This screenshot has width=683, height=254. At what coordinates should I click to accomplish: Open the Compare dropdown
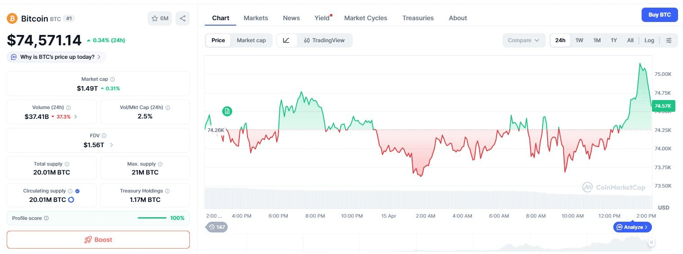pyautogui.click(x=524, y=40)
